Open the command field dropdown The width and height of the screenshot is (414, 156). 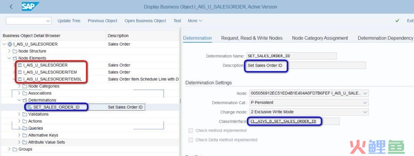coord(48,21)
